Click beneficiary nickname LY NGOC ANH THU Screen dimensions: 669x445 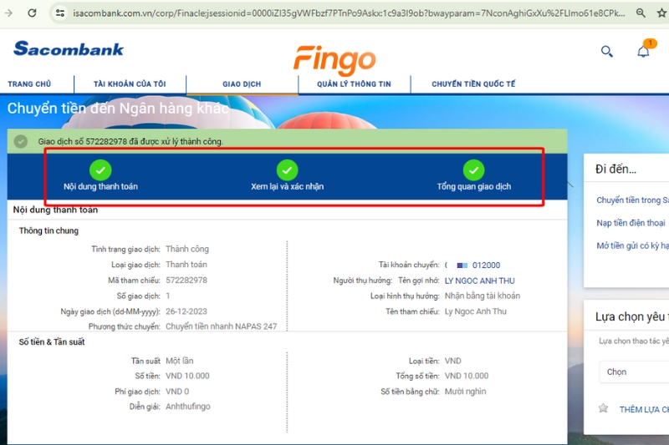coord(479,281)
